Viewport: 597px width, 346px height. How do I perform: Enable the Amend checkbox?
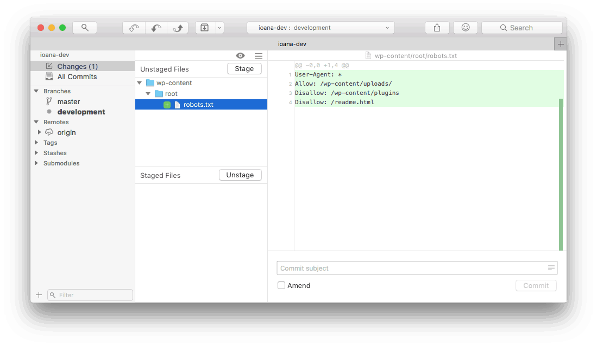(281, 286)
